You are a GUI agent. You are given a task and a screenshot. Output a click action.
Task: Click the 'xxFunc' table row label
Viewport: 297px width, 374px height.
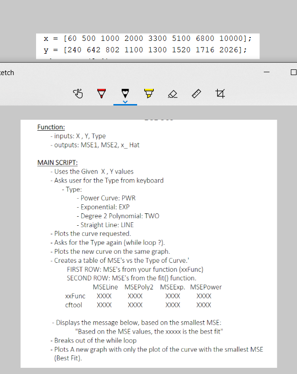pos(75,296)
